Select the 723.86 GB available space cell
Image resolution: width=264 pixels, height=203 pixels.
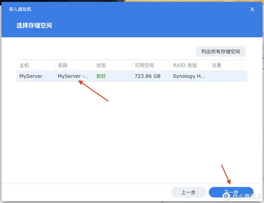[x=147, y=76]
